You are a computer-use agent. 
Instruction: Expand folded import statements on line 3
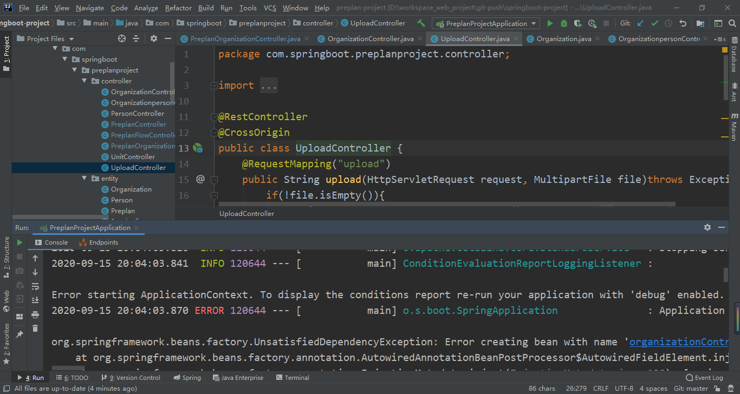215,86
